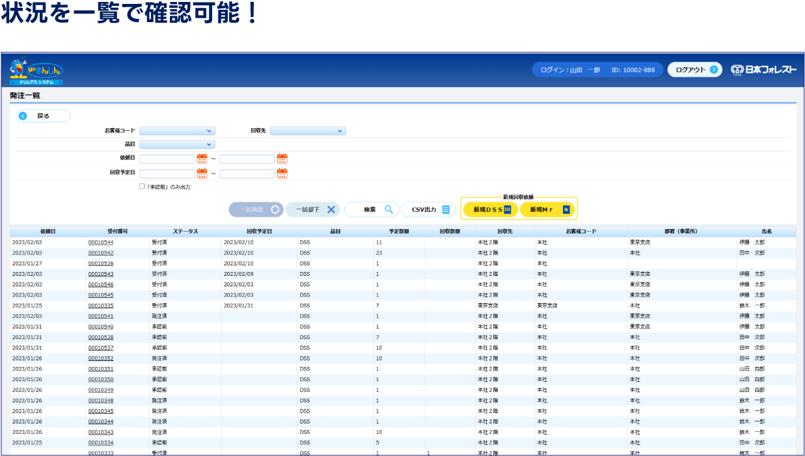Open the 依頼日 end date calendar picker
This screenshot has width=805, height=456.
coord(282,158)
